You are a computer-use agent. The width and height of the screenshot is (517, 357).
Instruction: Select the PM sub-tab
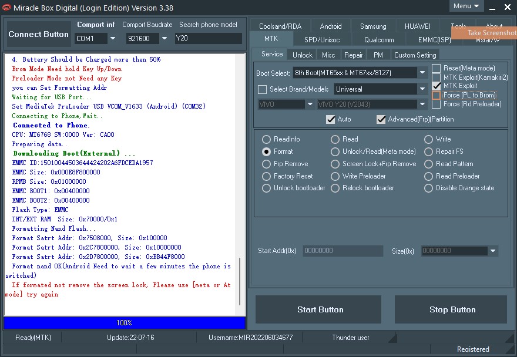click(x=378, y=55)
